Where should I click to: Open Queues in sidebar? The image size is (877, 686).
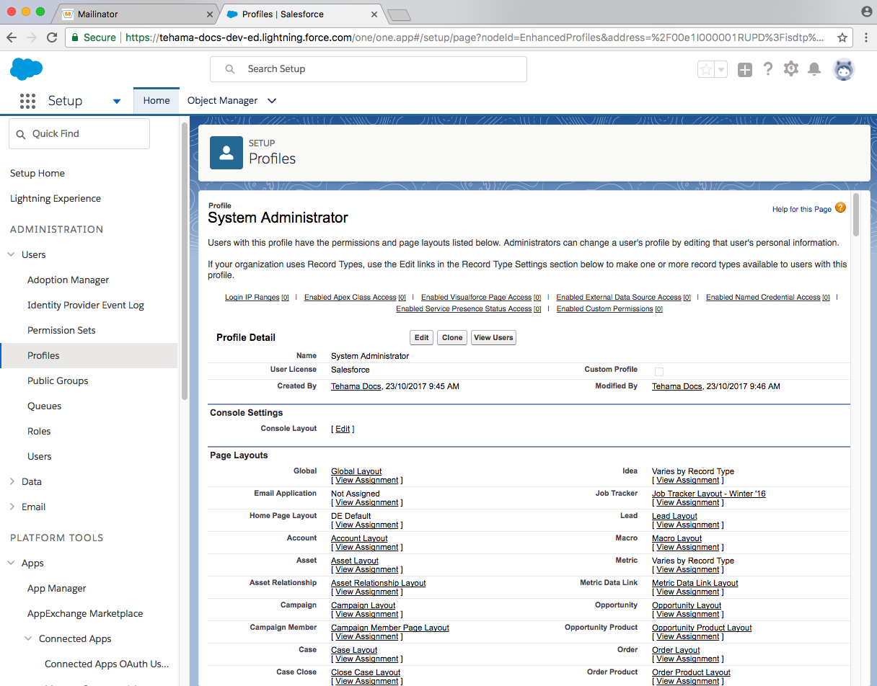coord(44,406)
